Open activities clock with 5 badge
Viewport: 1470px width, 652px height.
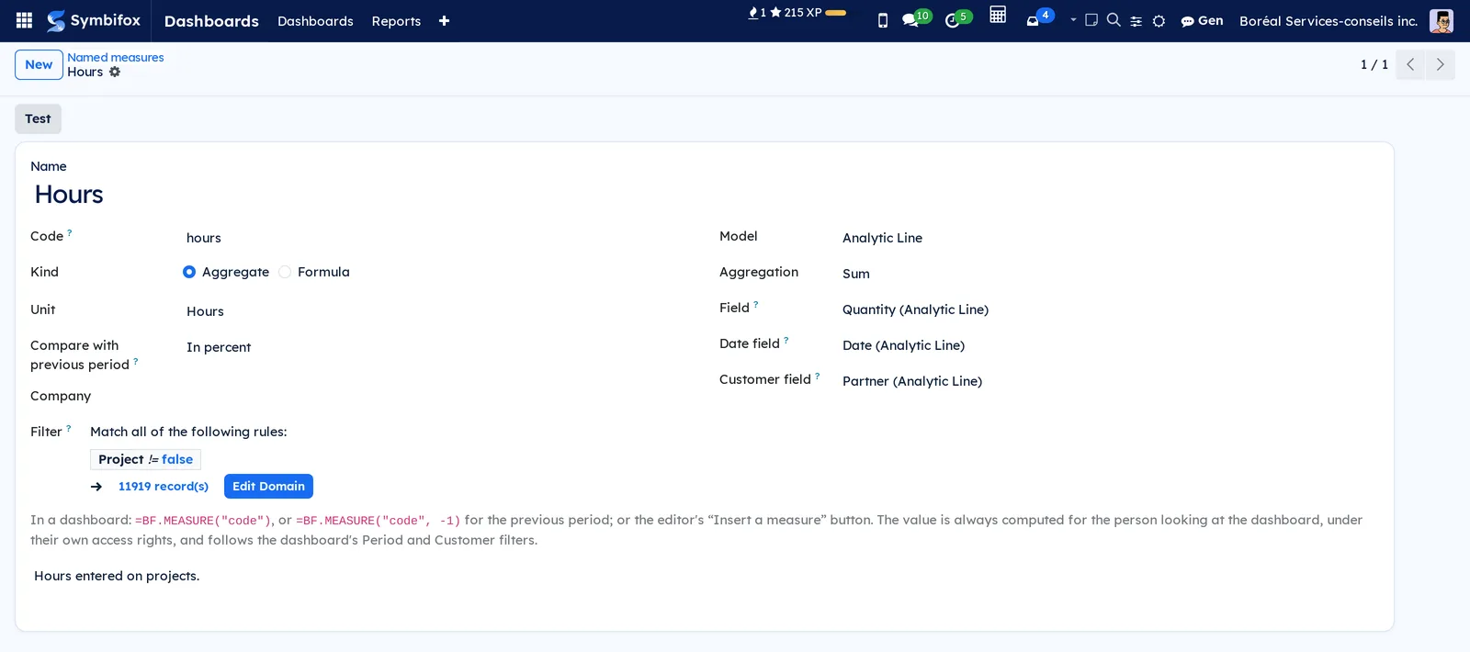tap(957, 18)
